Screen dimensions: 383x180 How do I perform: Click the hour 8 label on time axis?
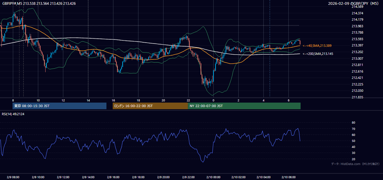pos(13,100)
